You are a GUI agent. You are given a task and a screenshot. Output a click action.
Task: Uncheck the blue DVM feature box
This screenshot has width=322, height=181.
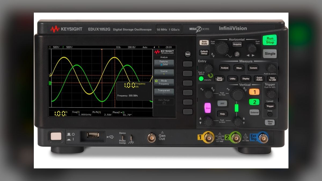click(x=162, y=65)
